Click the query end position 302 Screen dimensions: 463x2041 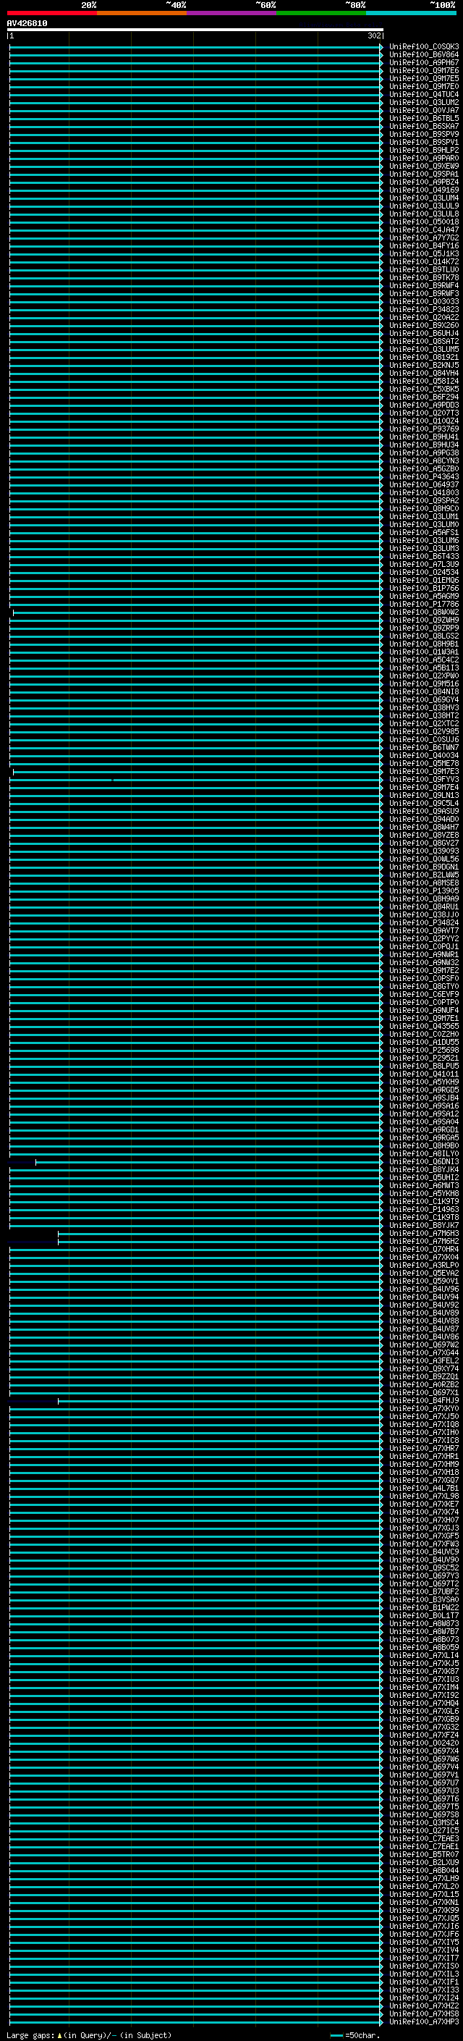(x=374, y=35)
